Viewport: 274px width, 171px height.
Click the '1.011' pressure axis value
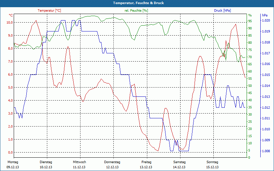[266, 118]
